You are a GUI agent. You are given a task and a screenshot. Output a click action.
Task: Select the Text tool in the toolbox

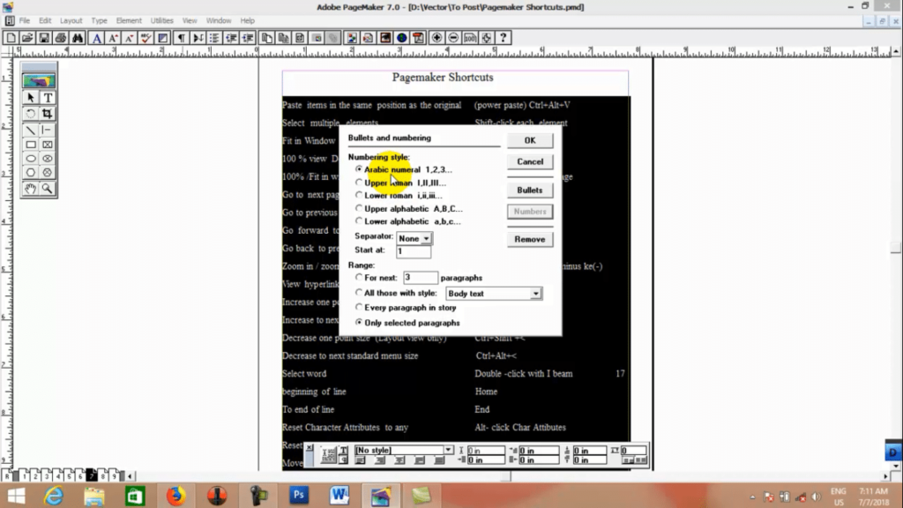[48, 98]
